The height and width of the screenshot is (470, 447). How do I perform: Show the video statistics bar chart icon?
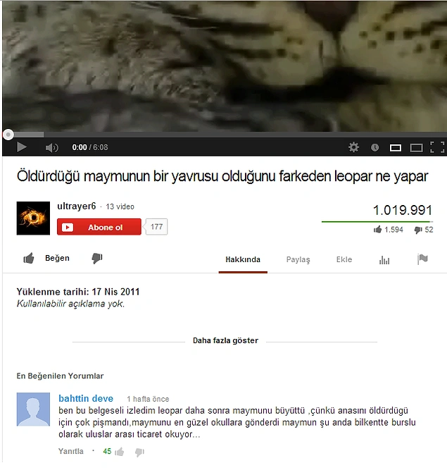(x=384, y=260)
